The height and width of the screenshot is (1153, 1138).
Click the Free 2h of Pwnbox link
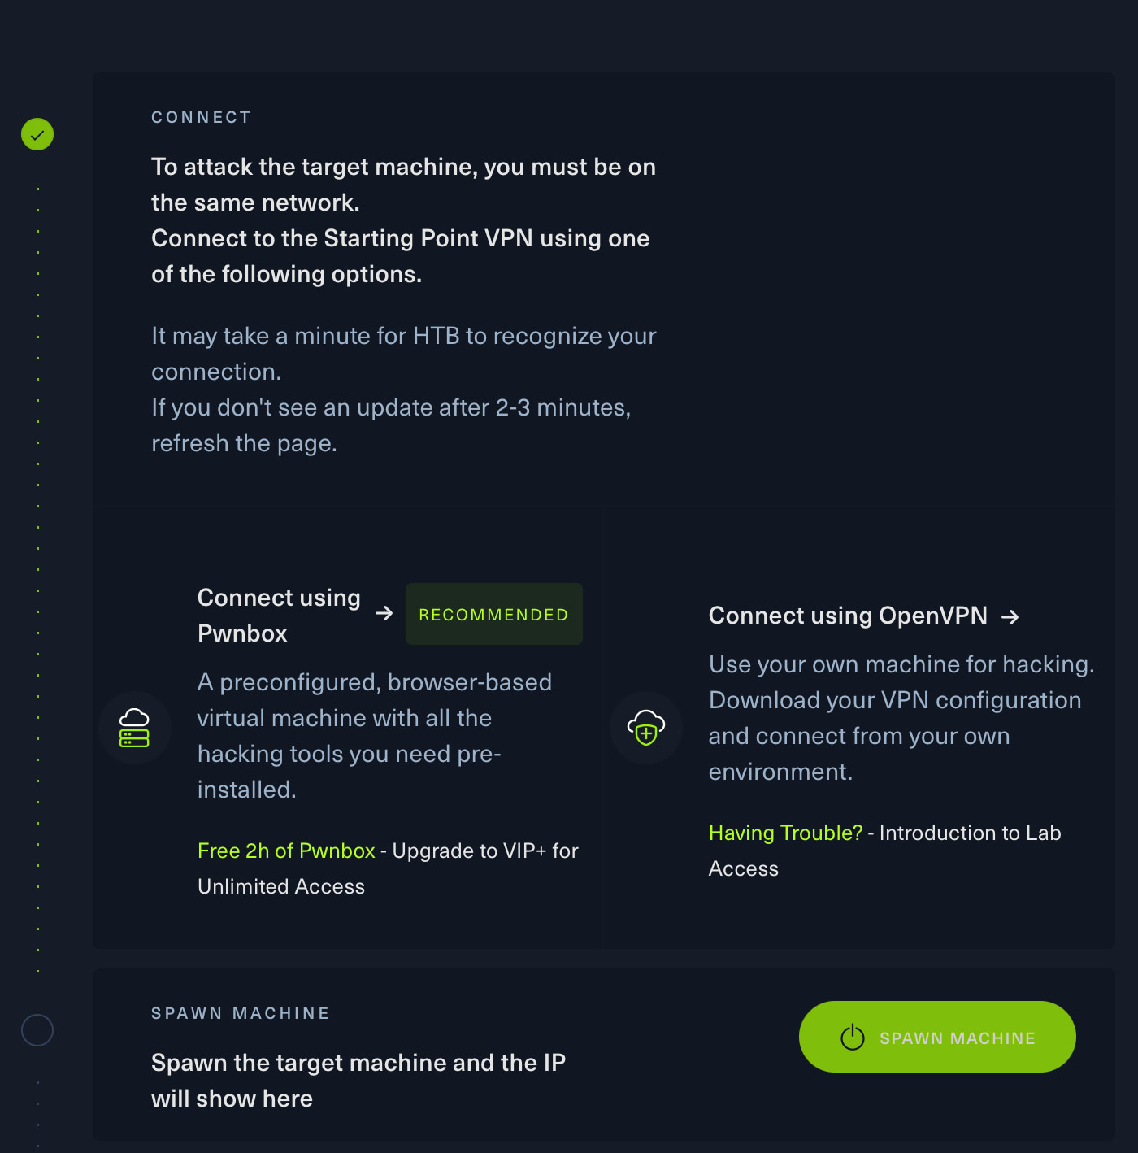[286, 851]
